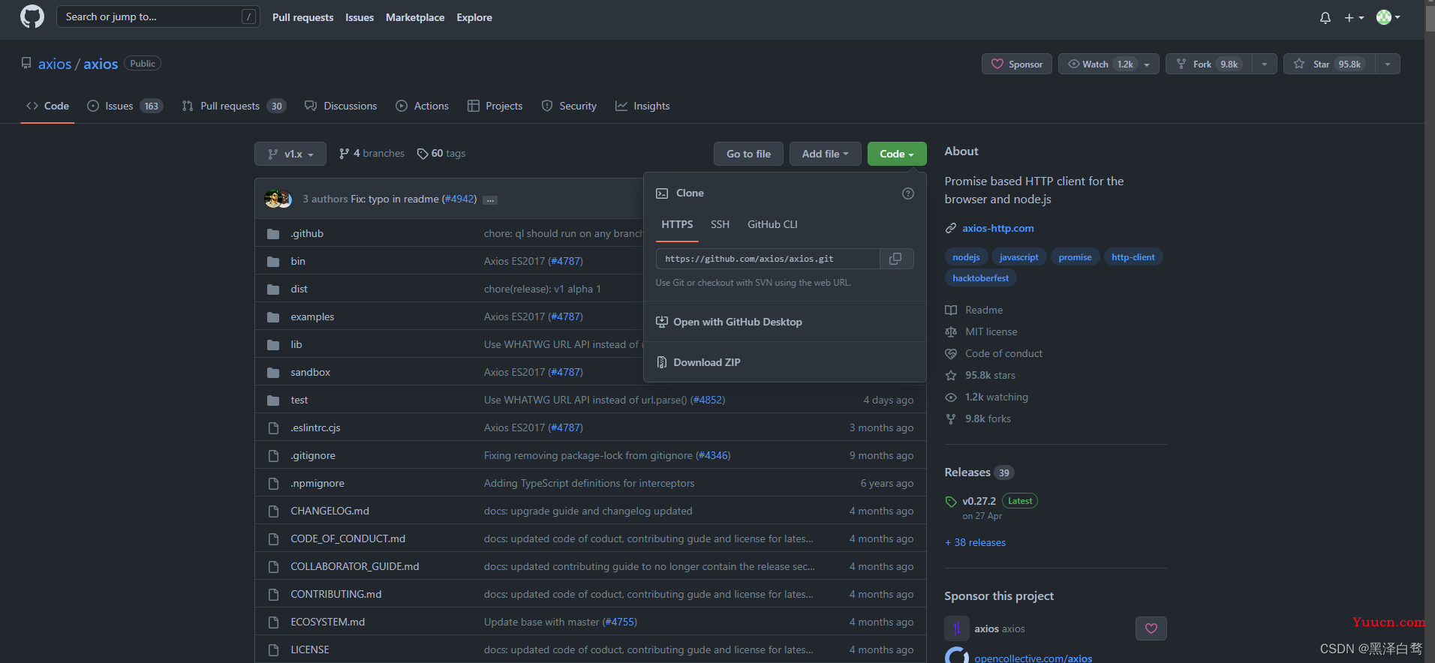The width and height of the screenshot is (1435, 663).
Task: Click the .github folder icon
Action: pyautogui.click(x=273, y=234)
